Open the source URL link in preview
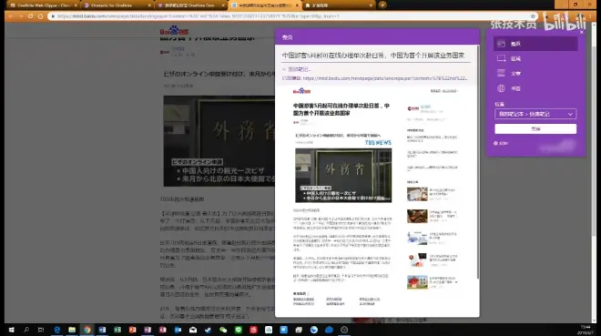This screenshot has height=336, width=601. [385, 78]
